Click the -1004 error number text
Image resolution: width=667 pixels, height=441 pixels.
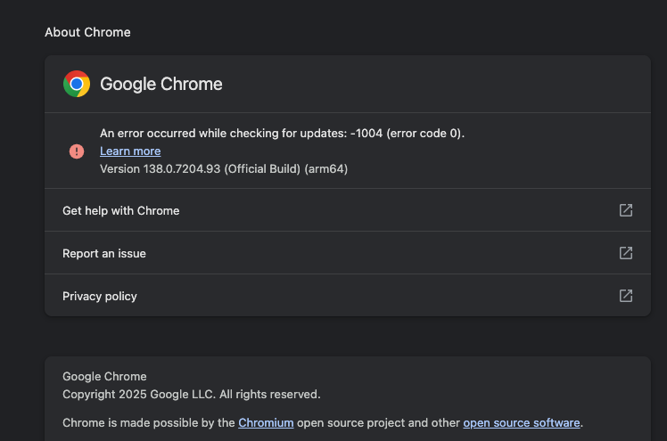[366, 134]
